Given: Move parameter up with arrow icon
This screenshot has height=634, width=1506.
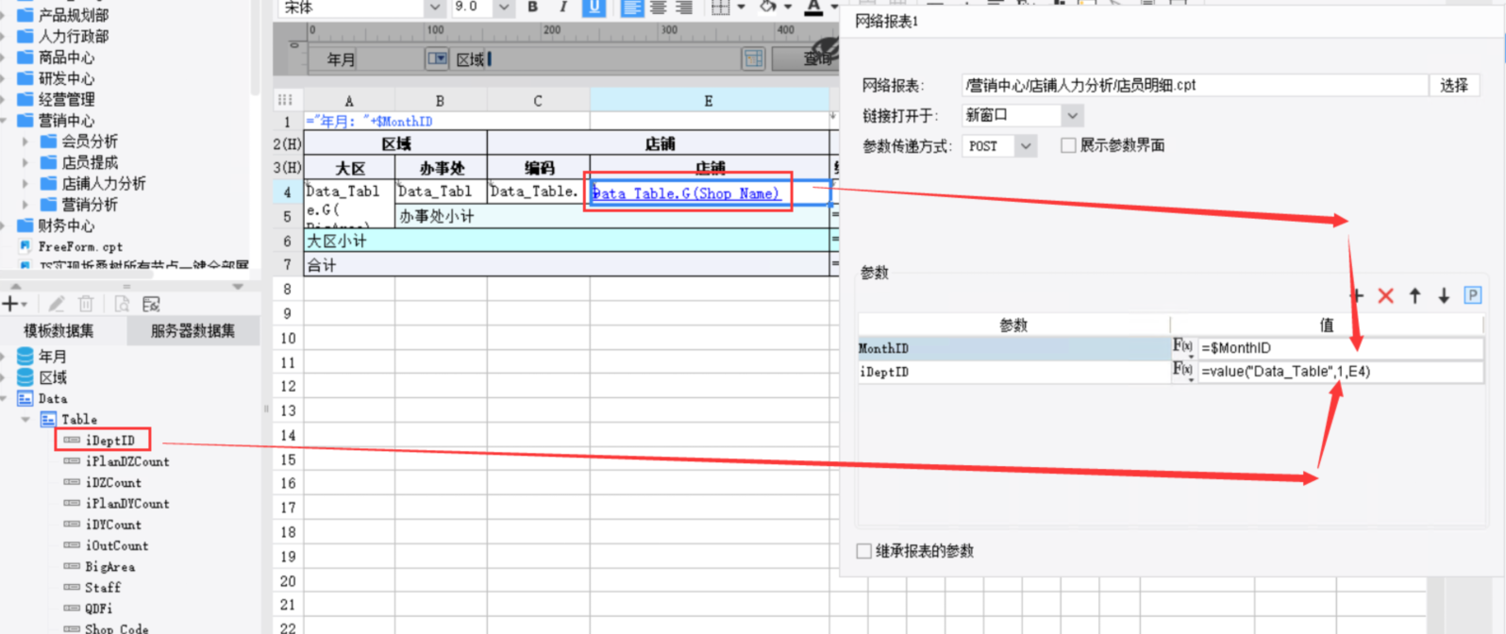Looking at the screenshot, I should tap(1414, 295).
